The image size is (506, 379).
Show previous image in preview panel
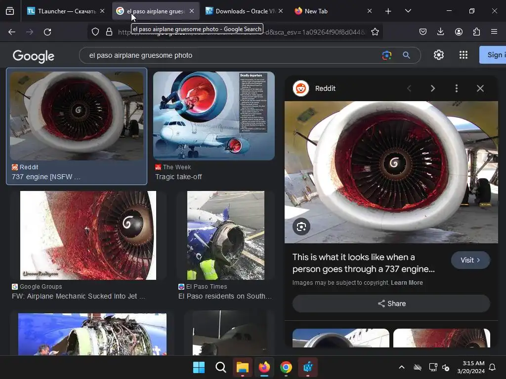pyautogui.click(x=409, y=88)
